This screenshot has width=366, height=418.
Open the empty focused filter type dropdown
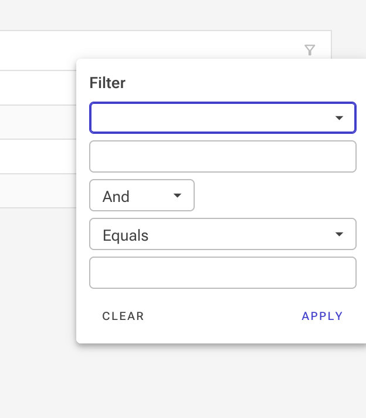click(223, 117)
